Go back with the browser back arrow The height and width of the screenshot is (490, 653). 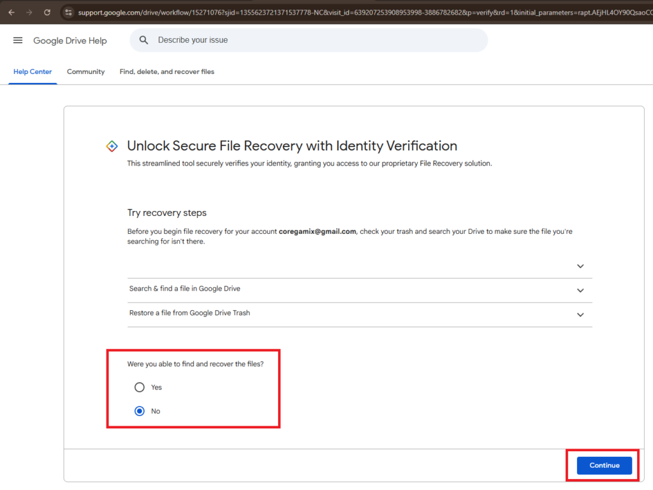coord(11,13)
